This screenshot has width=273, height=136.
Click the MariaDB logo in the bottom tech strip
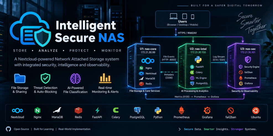pos(57,110)
